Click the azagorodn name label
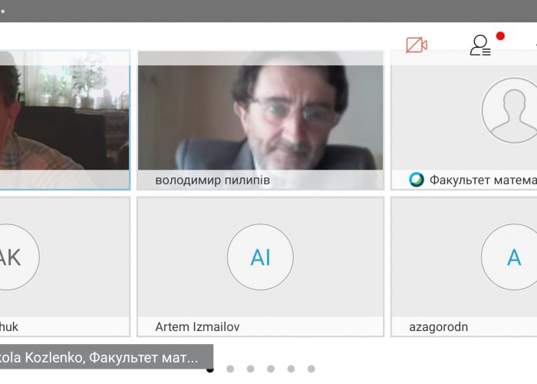This screenshot has height=384, width=537. (438, 326)
